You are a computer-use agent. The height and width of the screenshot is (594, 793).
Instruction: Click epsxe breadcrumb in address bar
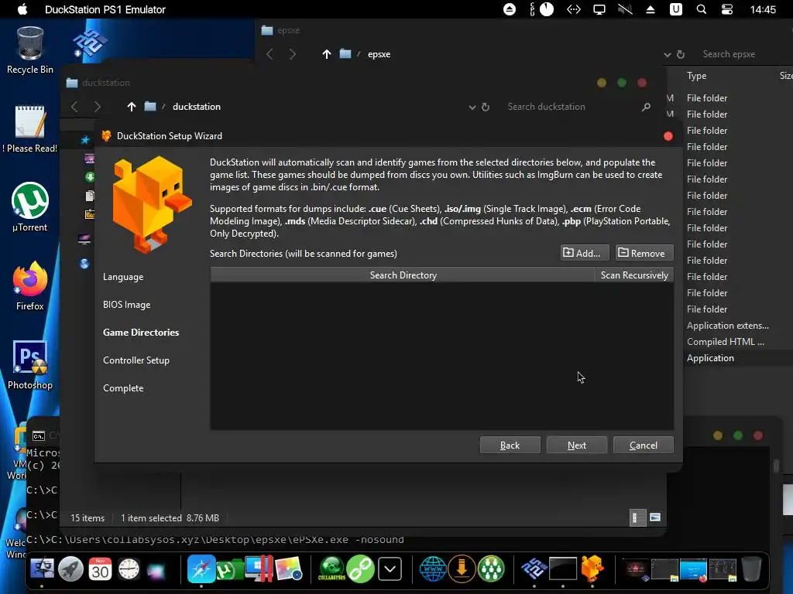pos(379,54)
